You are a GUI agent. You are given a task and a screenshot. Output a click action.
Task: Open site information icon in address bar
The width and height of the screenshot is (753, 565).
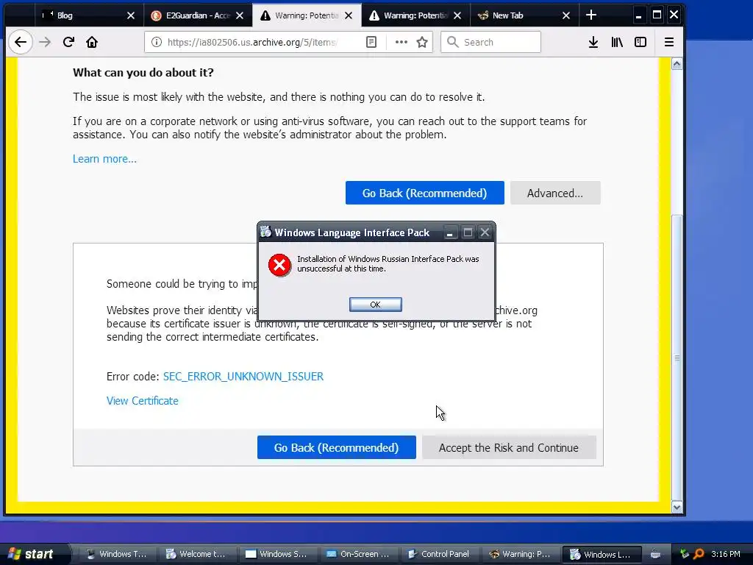(157, 42)
